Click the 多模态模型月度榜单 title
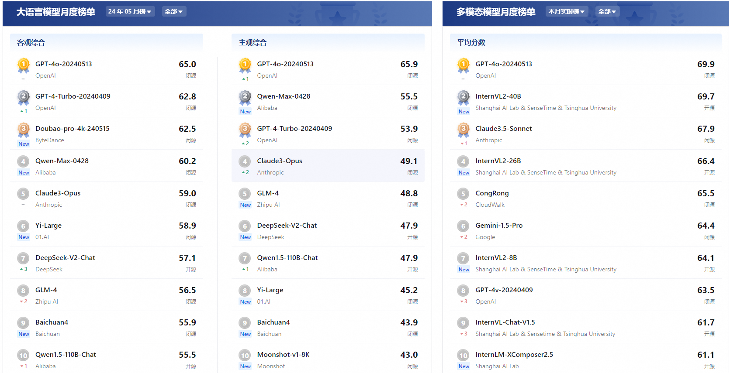The width and height of the screenshot is (730, 373). 496,12
